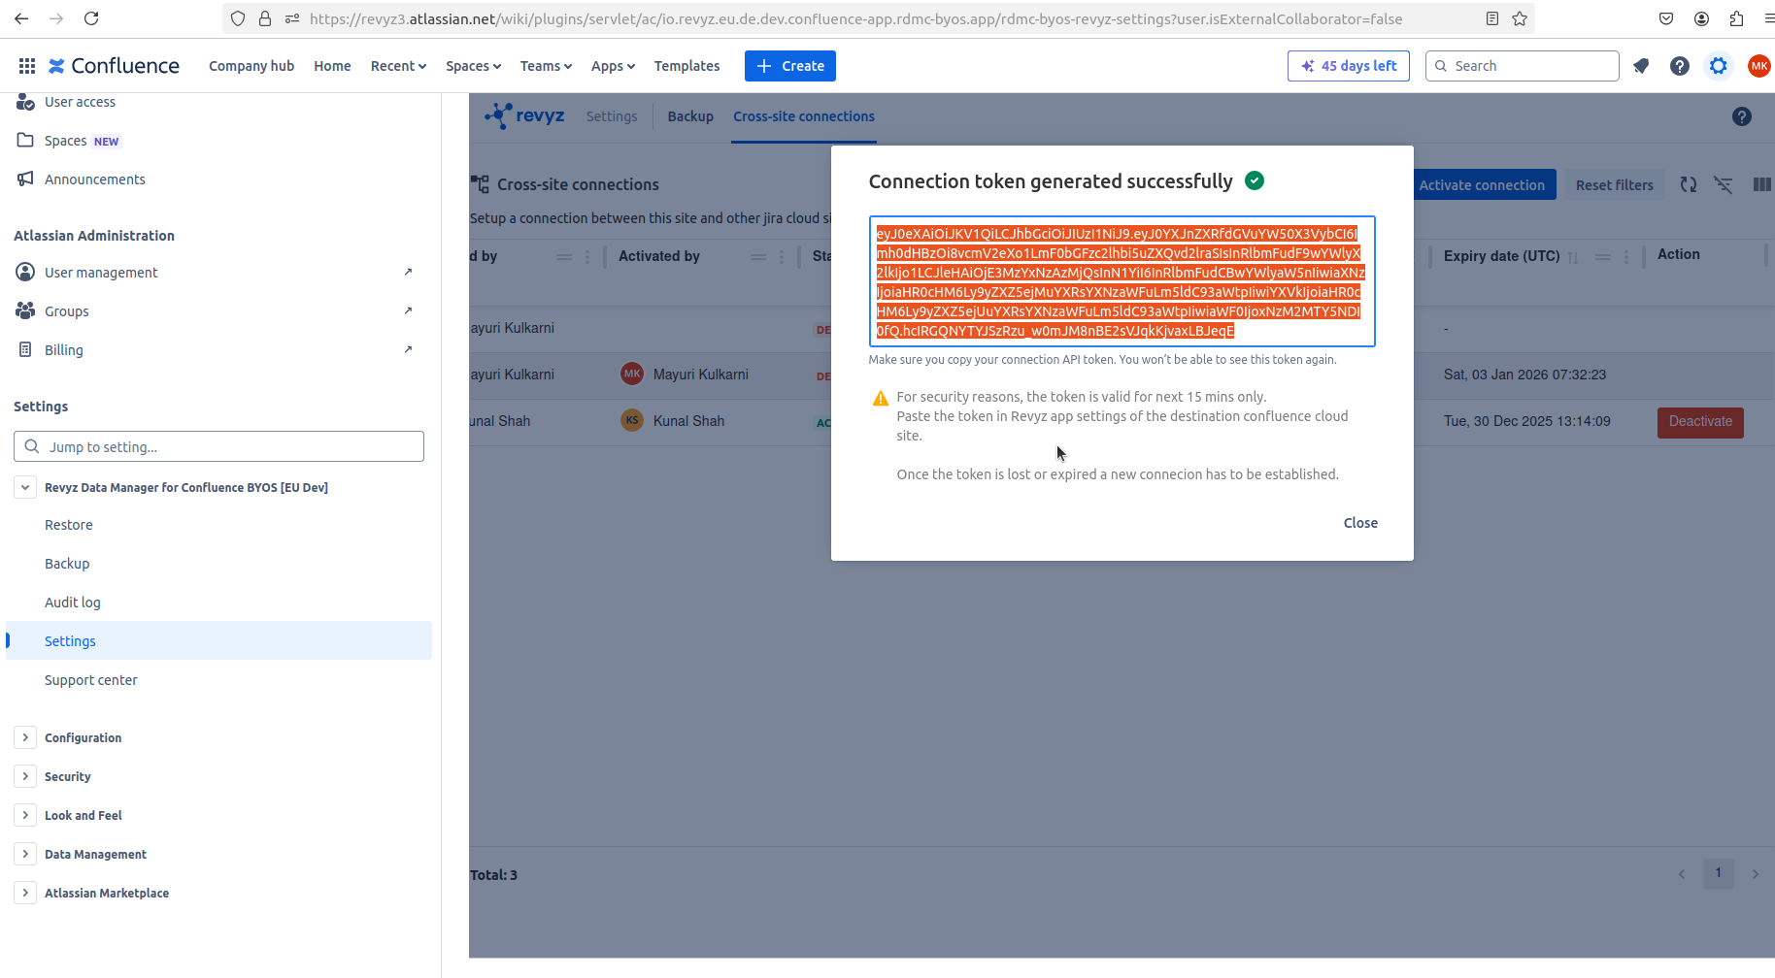
Task: Open the Atlassian app switcher grid icon
Action: coord(27,66)
